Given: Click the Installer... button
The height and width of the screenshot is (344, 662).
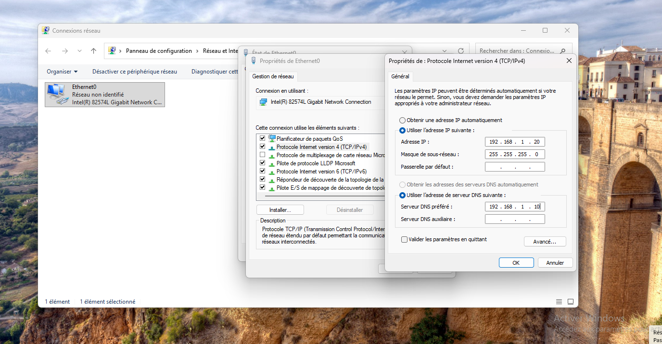Looking at the screenshot, I should point(280,210).
